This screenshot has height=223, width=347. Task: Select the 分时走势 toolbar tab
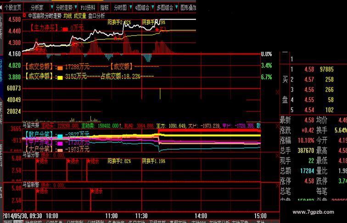[x=64, y=8]
